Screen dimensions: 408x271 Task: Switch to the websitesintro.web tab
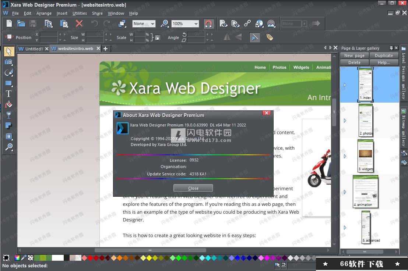click(75, 49)
